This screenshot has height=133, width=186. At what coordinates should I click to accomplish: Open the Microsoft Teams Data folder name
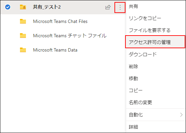pos(55,50)
